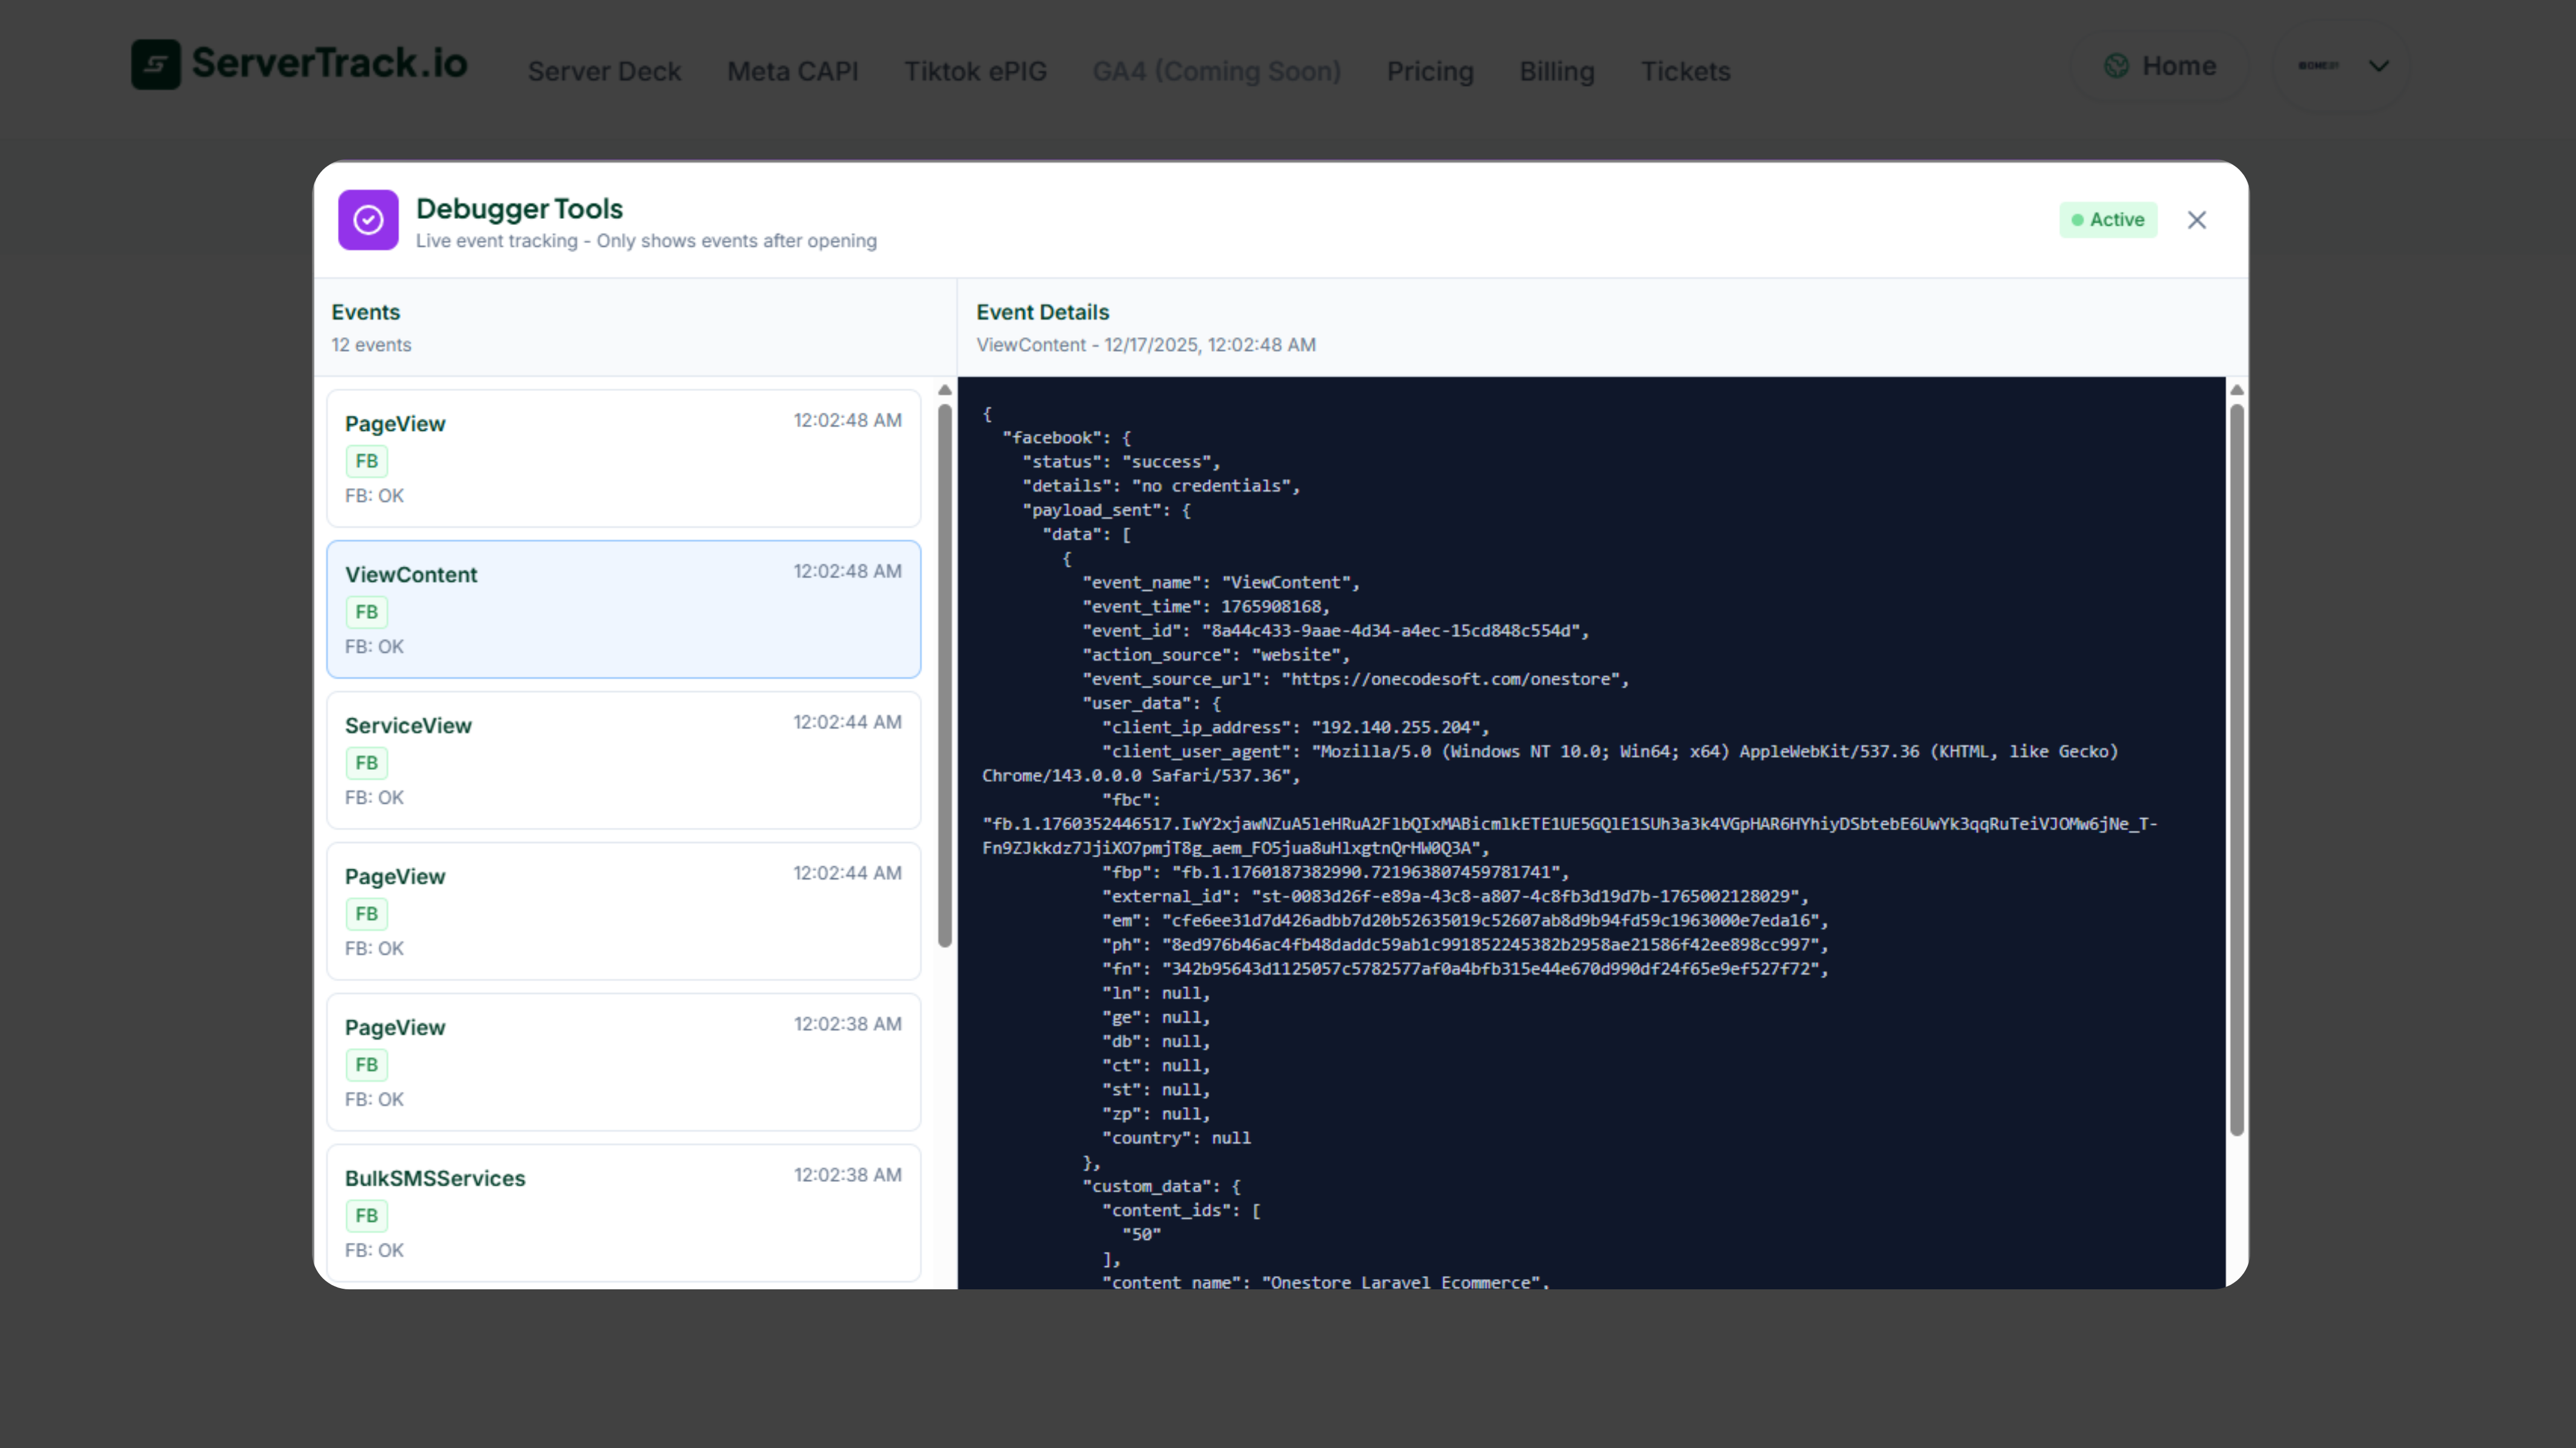Viewport: 2576px width, 1448px height.
Task: Click the ServerTrack.io logo icon
Action: [156, 64]
